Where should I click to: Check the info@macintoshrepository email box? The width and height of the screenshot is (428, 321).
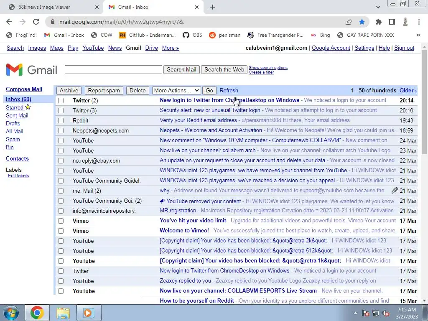[x=61, y=211]
